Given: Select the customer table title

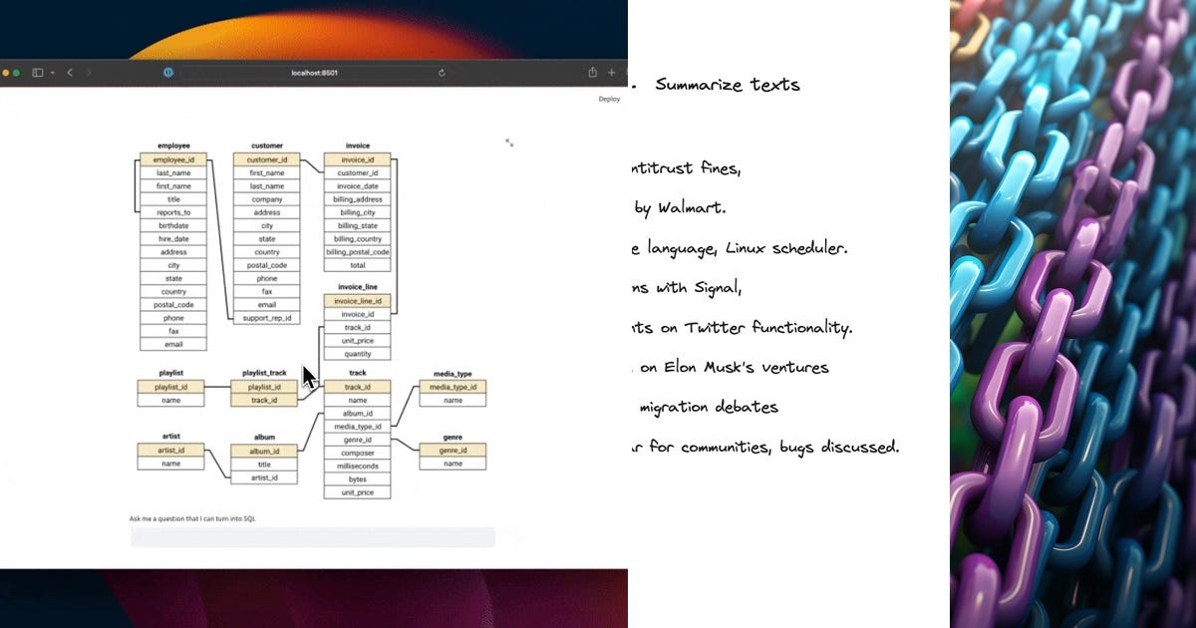Looking at the screenshot, I should point(267,146).
